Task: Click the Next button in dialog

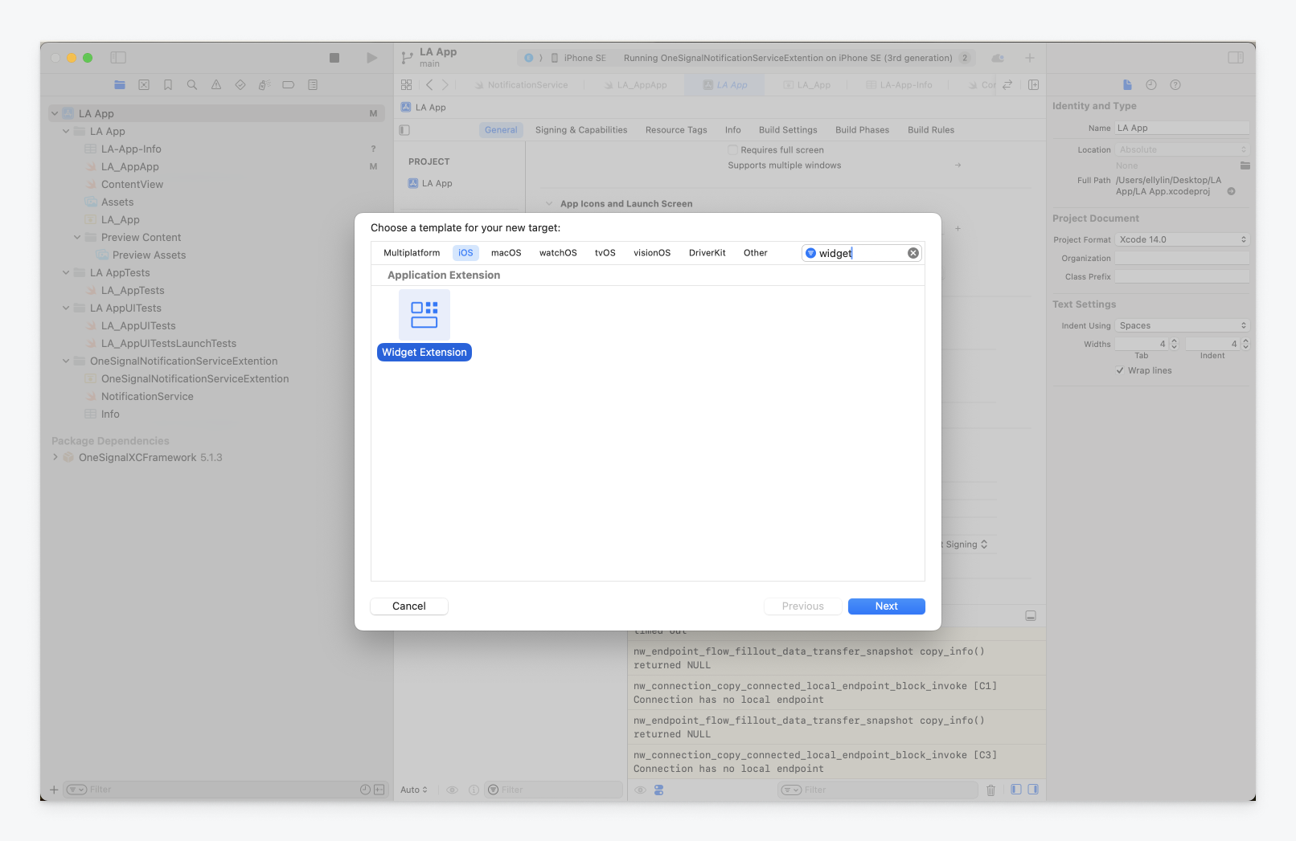Action: point(887,606)
